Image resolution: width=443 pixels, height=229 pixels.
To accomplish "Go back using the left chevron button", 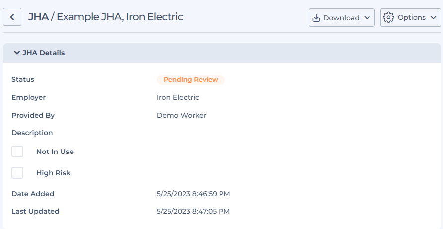I will 12,17.
